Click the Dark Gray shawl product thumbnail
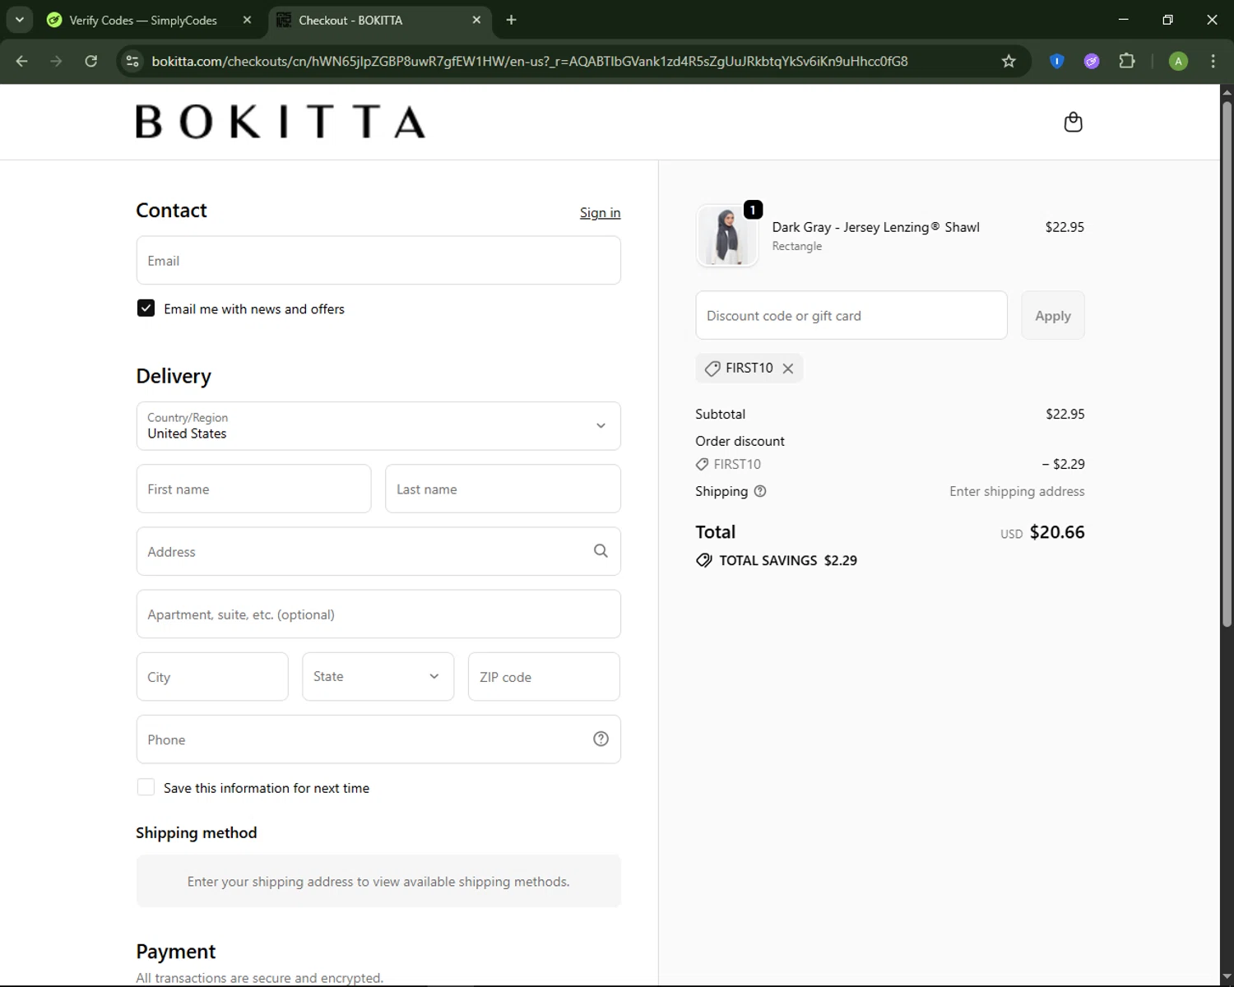Image resolution: width=1234 pixels, height=987 pixels. pos(727,236)
